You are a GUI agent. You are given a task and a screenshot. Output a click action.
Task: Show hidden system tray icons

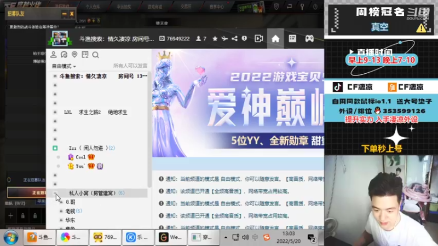[226, 237]
